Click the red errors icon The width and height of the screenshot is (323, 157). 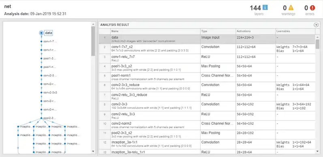tap(312, 8)
